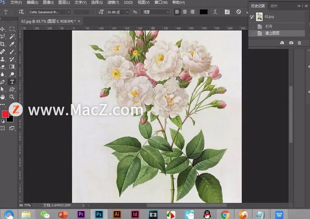Create new document from current state
Viewport: 310px width, 219px height.
pyautogui.click(x=282, y=43)
